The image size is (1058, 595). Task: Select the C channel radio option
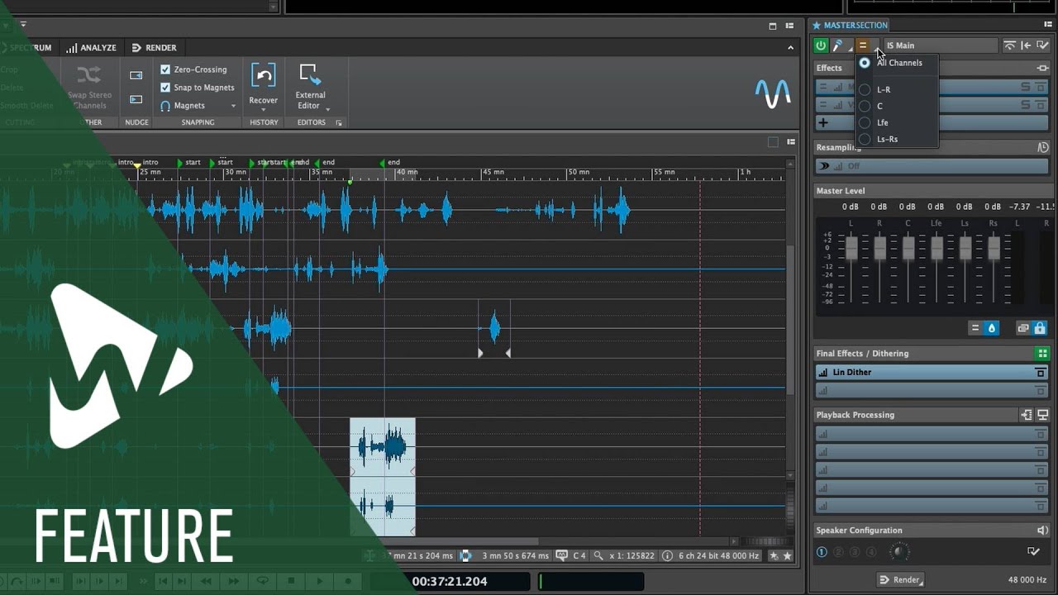click(x=865, y=106)
